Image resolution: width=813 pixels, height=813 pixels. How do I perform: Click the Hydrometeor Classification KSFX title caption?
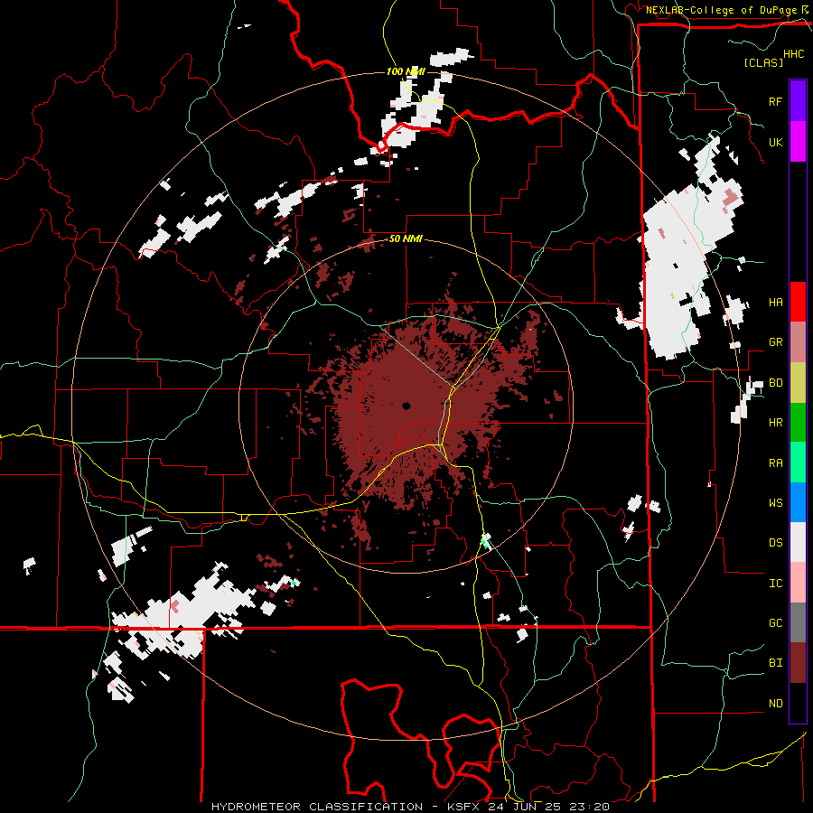pos(410,807)
